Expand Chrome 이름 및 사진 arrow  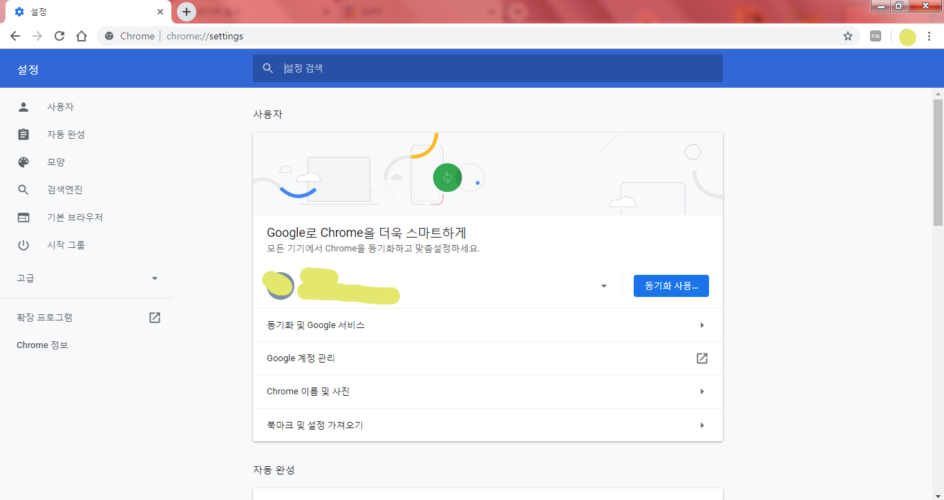pyautogui.click(x=702, y=392)
